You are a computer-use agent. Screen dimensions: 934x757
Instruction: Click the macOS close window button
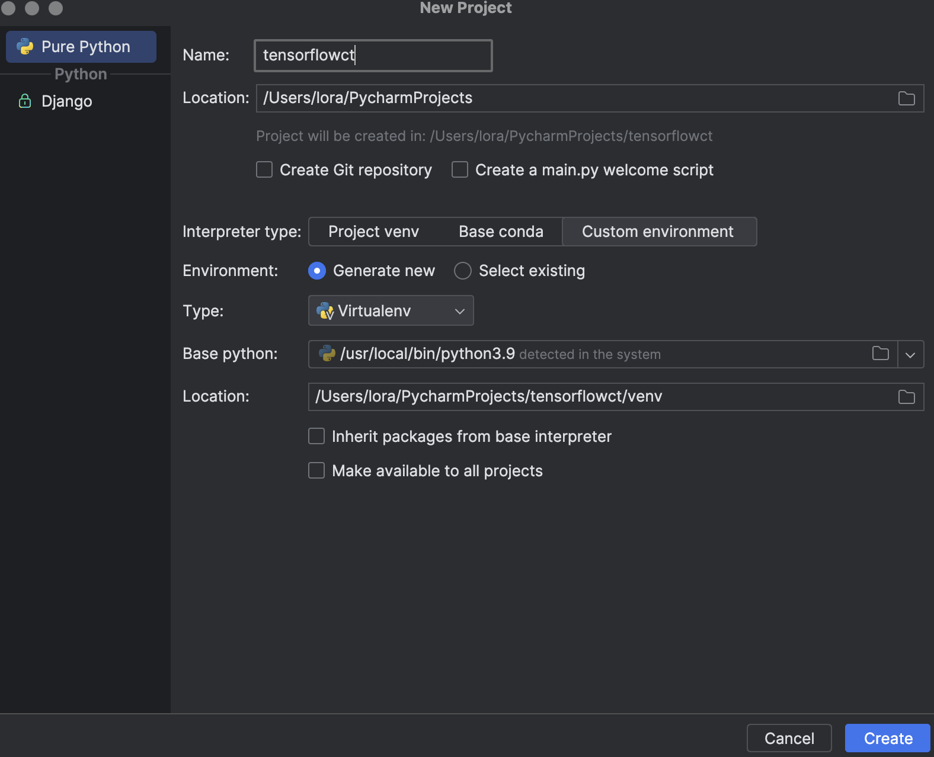tap(8, 8)
